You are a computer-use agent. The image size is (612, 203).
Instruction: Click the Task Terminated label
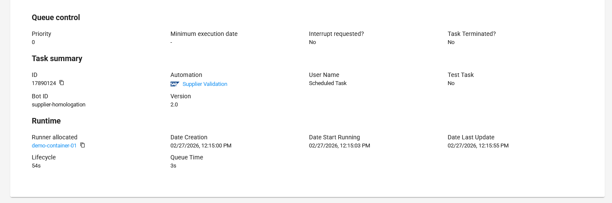(471, 34)
